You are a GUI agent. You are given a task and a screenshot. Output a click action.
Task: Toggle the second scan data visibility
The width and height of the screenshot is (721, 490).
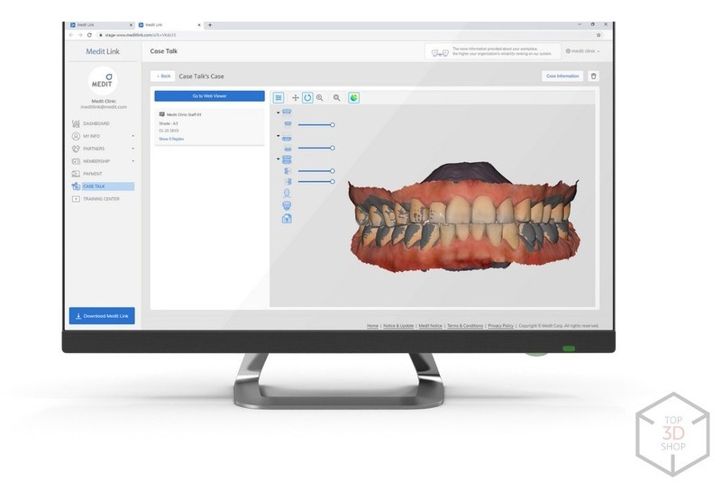point(287,148)
